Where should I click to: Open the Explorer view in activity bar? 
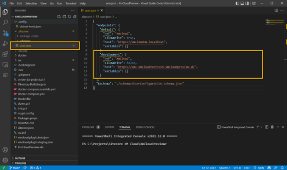5,12
